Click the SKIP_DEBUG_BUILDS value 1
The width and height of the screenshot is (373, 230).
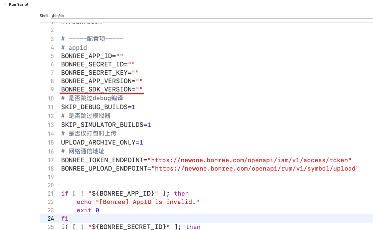point(133,107)
